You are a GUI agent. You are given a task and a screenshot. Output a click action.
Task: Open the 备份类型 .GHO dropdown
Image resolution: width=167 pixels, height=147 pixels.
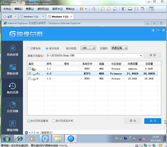(88, 48)
